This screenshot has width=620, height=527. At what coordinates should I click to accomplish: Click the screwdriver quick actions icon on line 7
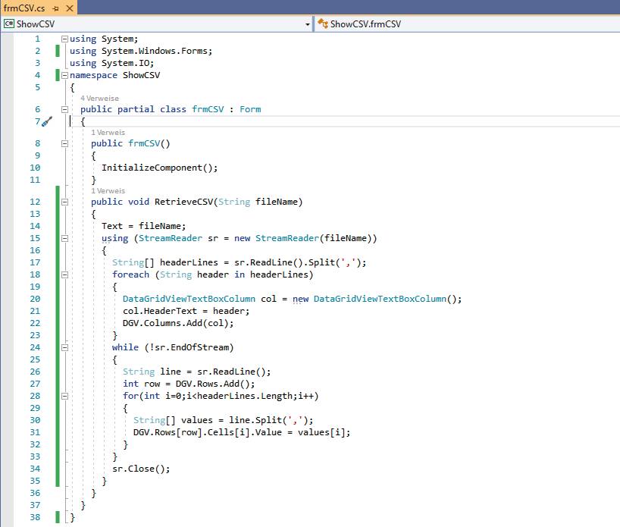point(47,121)
